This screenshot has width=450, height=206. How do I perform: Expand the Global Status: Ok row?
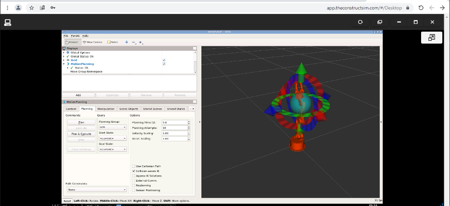(64, 57)
